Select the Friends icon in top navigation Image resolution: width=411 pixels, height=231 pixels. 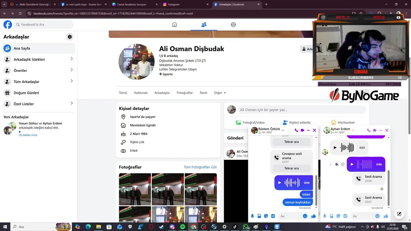point(204,25)
